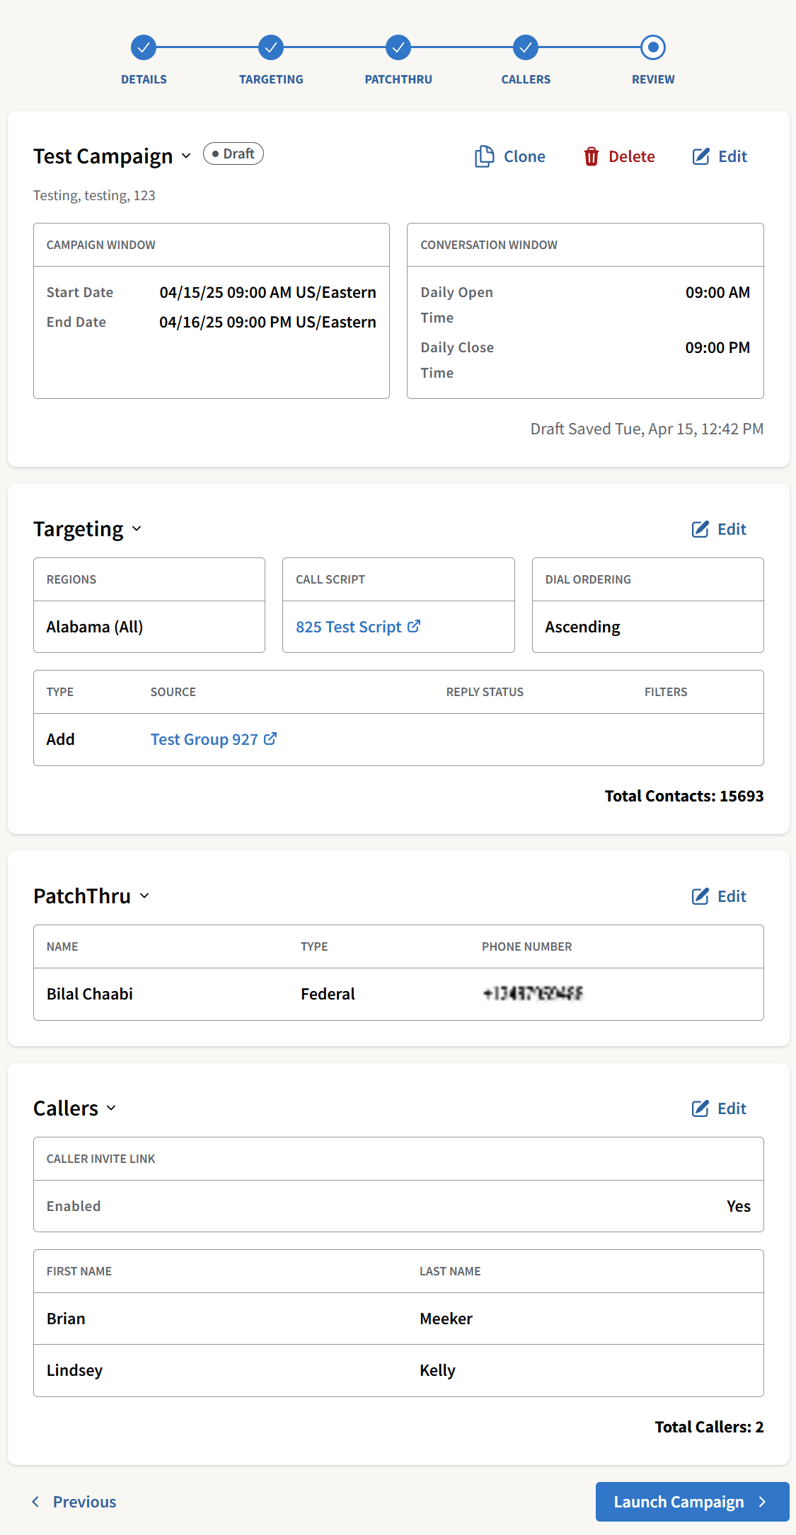This screenshot has height=1535, width=796.
Task: Open the 825 Test Script link
Action: click(348, 627)
